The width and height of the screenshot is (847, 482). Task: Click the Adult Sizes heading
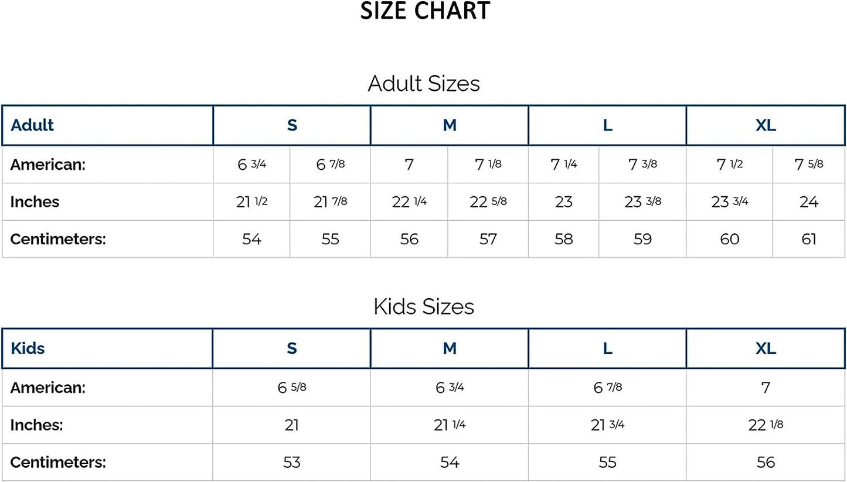pyautogui.click(x=424, y=84)
